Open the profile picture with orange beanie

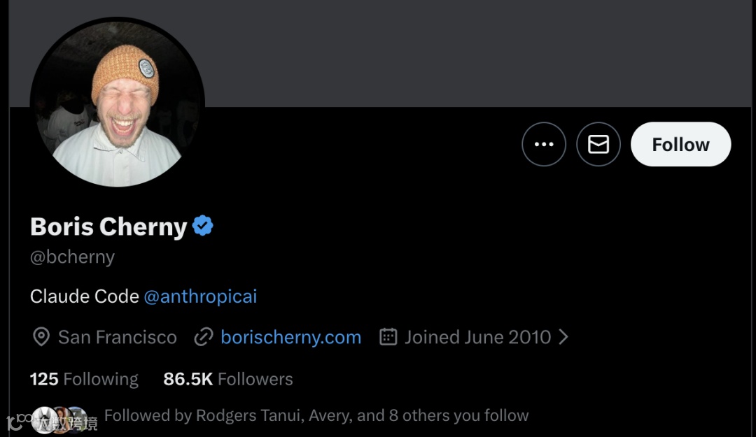coord(117,105)
